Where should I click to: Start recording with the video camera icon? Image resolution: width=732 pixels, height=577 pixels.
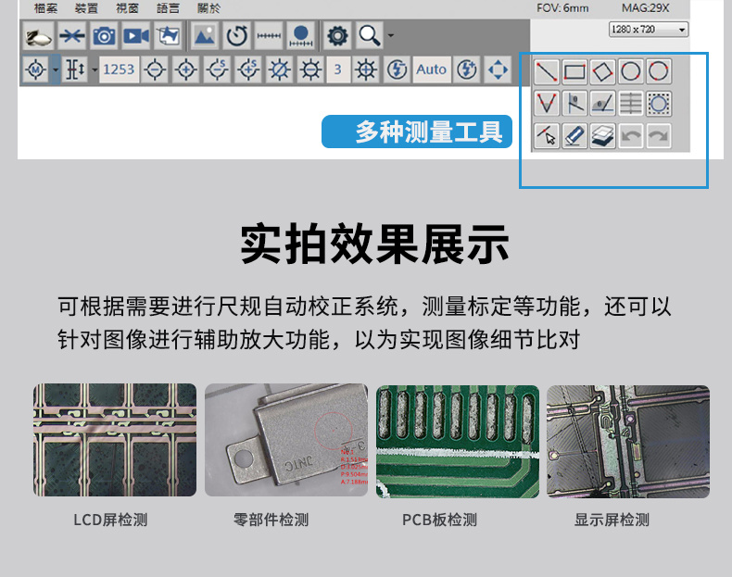tap(136, 35)
